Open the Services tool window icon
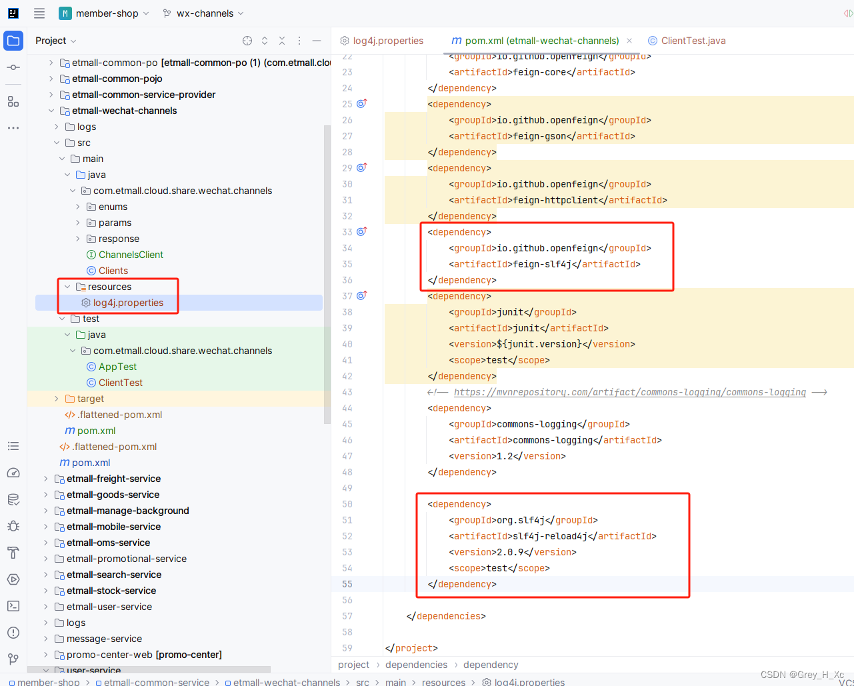 pos(13,579)
